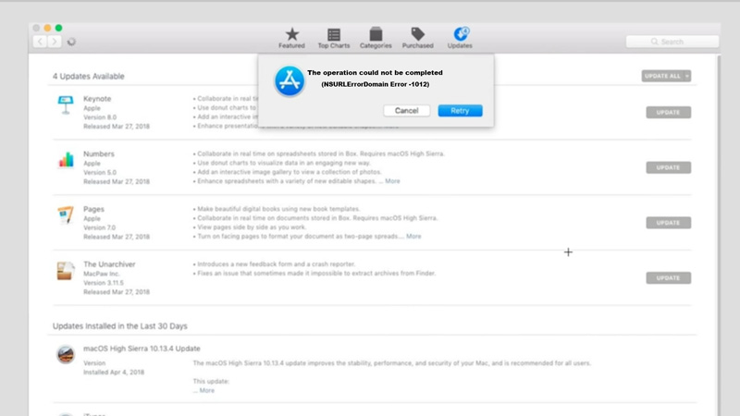
Task: Update The Unarchiver app
Action: tap(668, 278)
